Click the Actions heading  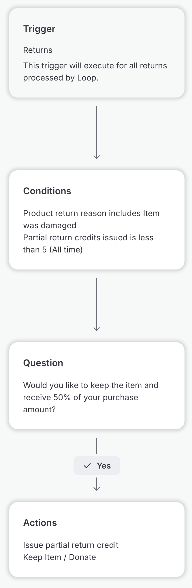click(40, 523)
